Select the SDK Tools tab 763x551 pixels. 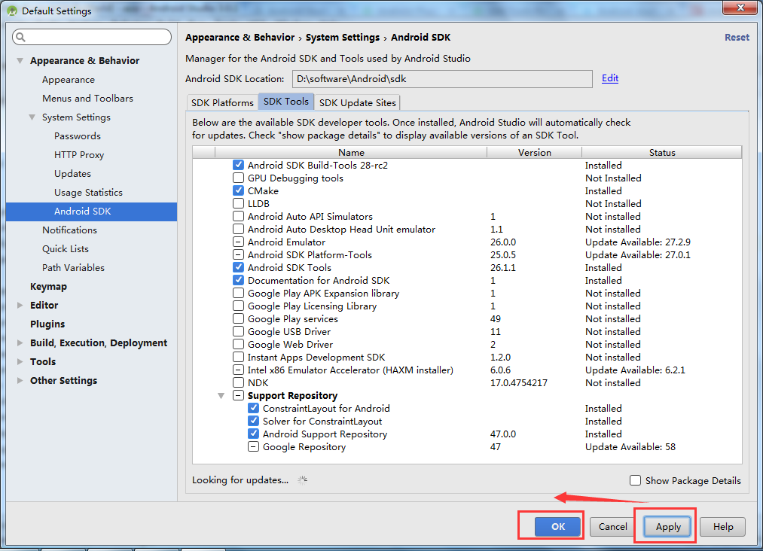tap(286, 102)
